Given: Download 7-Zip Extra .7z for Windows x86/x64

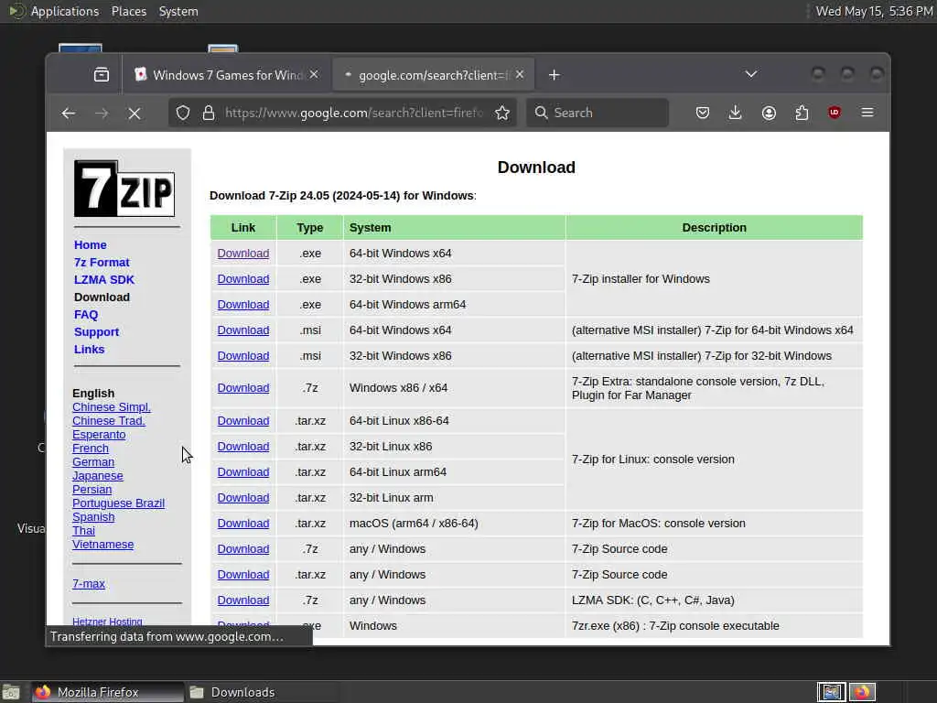Looking at the screenshot, I should pos(243,388).
